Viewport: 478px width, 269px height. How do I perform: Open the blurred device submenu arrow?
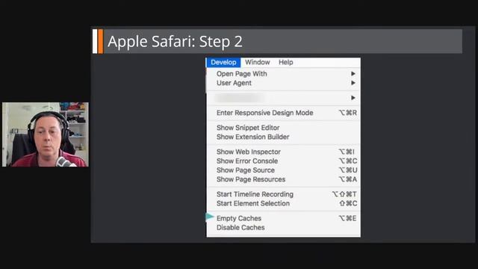click(353, 98)
